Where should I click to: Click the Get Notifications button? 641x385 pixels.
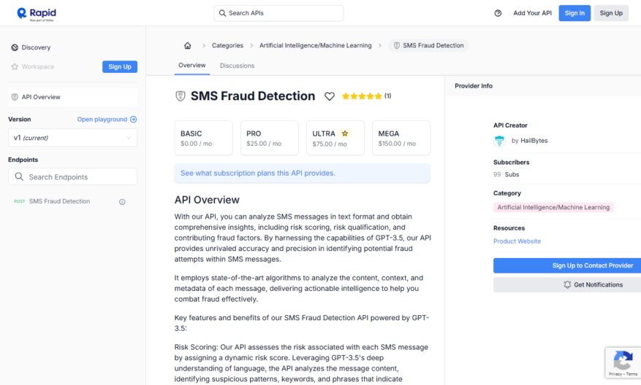pyautogui.click(x=567, y=284)
